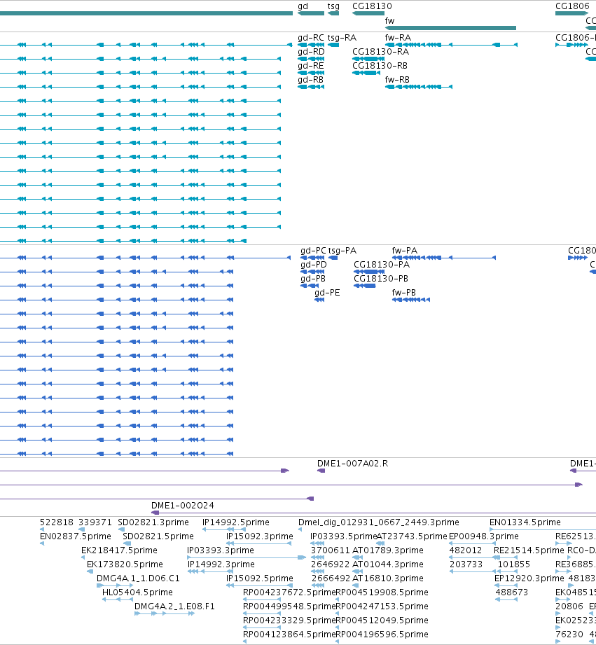Click the RP004237672.5prime label
The height and width of the screenshot is (645, 596).
pos(289,592)
